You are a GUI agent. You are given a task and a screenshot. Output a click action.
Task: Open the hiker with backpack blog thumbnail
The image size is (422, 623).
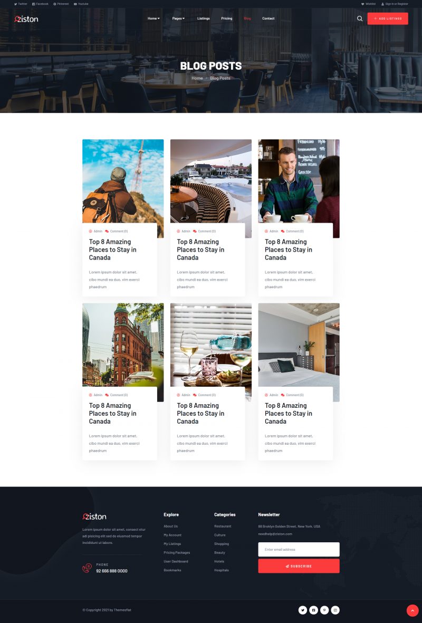123,180
